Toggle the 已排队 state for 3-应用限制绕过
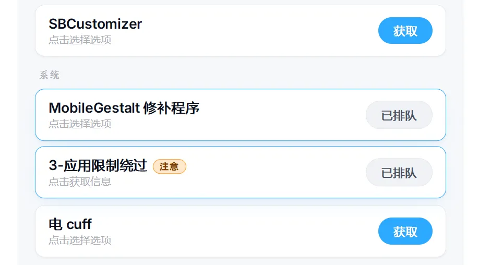The width and height of the screenshot is (479, 265). (x=399, y=173)
